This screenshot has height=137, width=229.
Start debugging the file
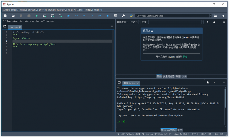point(68,16)
